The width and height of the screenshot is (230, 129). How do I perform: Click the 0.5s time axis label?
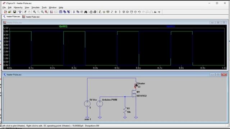click(x=117, y=68)
